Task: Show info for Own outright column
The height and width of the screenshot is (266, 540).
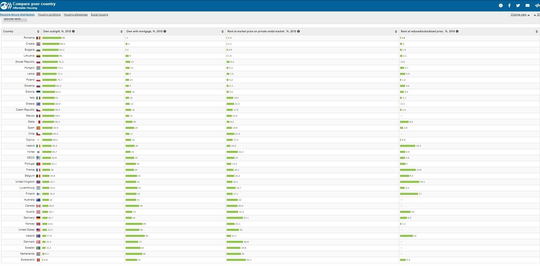Action: point(73,31)
